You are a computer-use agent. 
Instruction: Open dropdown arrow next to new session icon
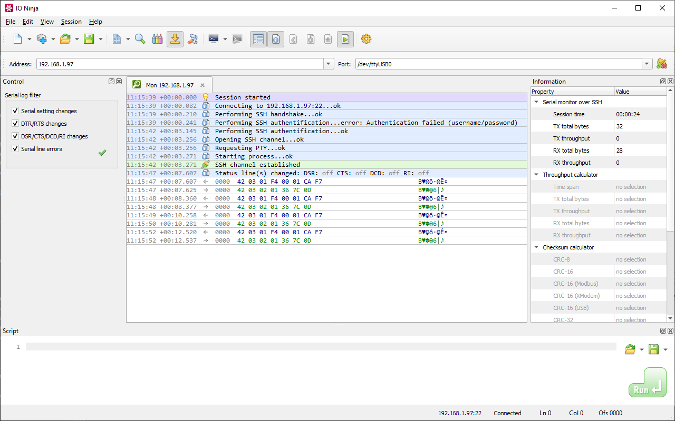point(30,39)
